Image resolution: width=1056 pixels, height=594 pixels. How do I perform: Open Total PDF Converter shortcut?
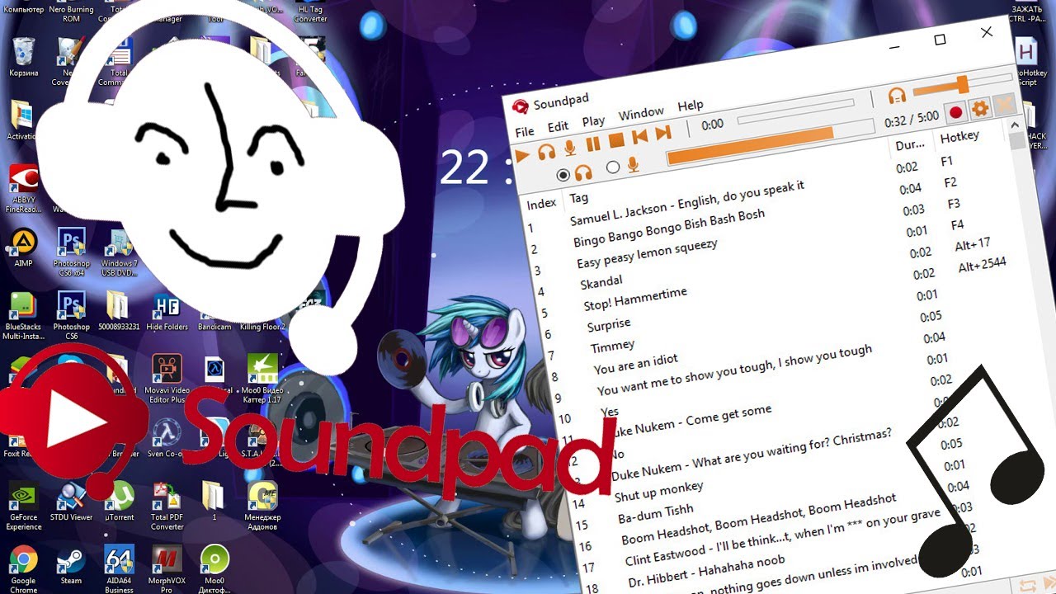click(167, 506)
